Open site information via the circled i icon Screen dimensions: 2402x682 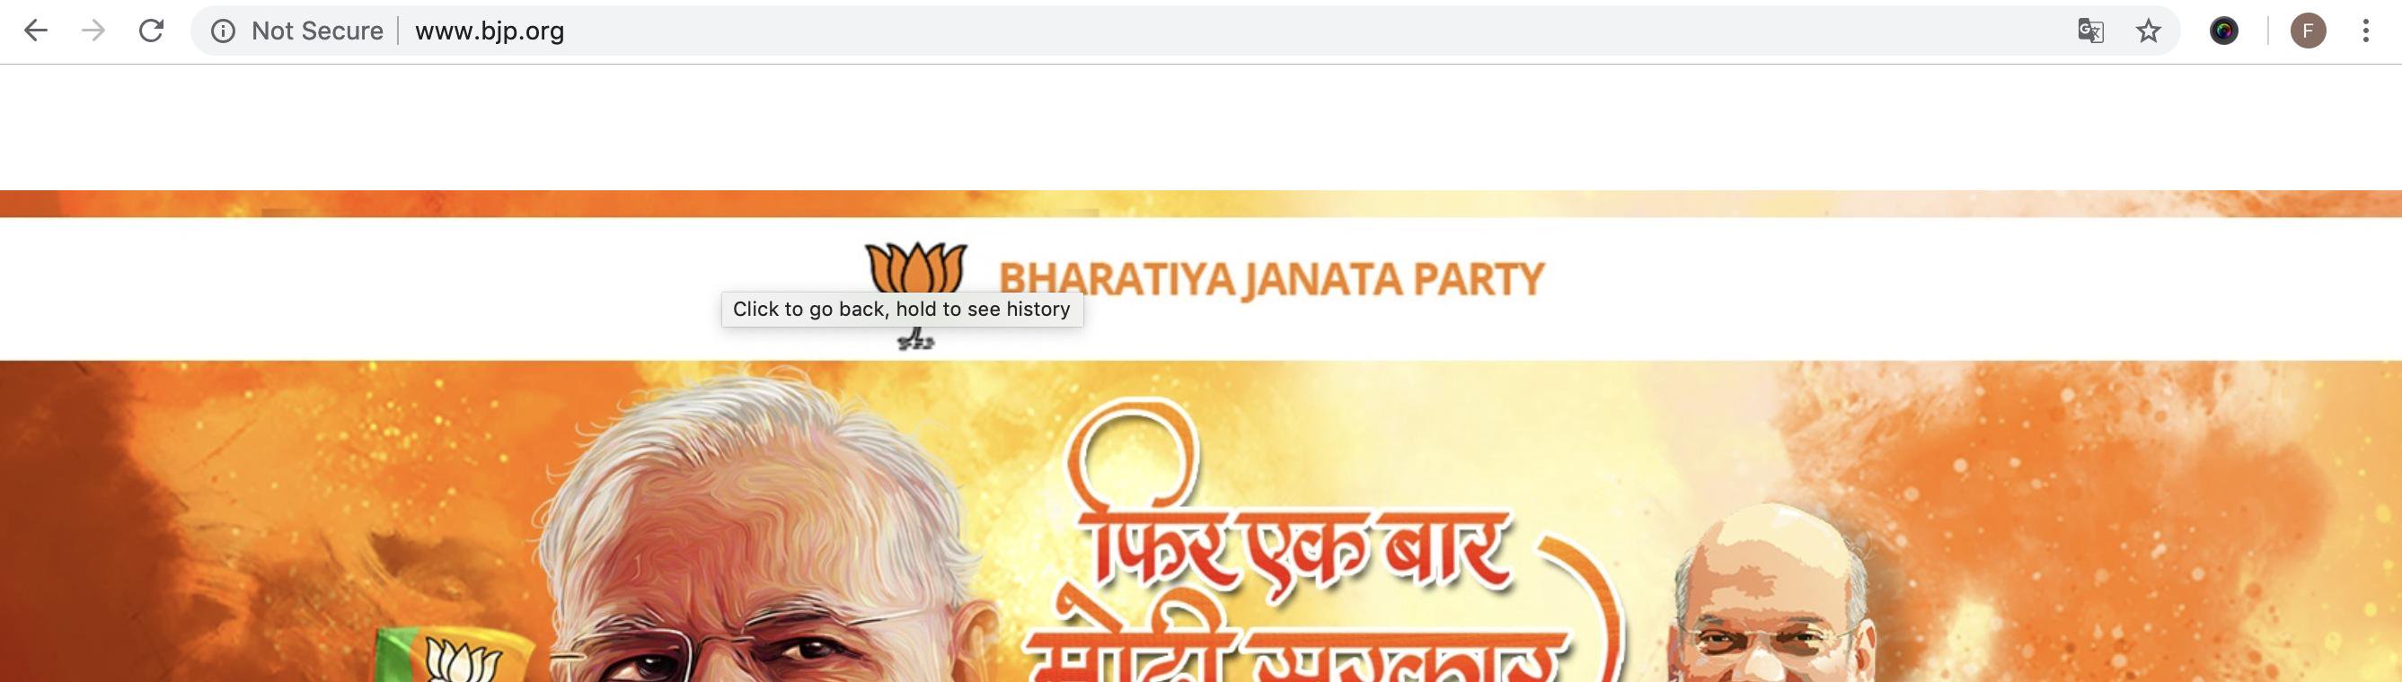[222, 31]
